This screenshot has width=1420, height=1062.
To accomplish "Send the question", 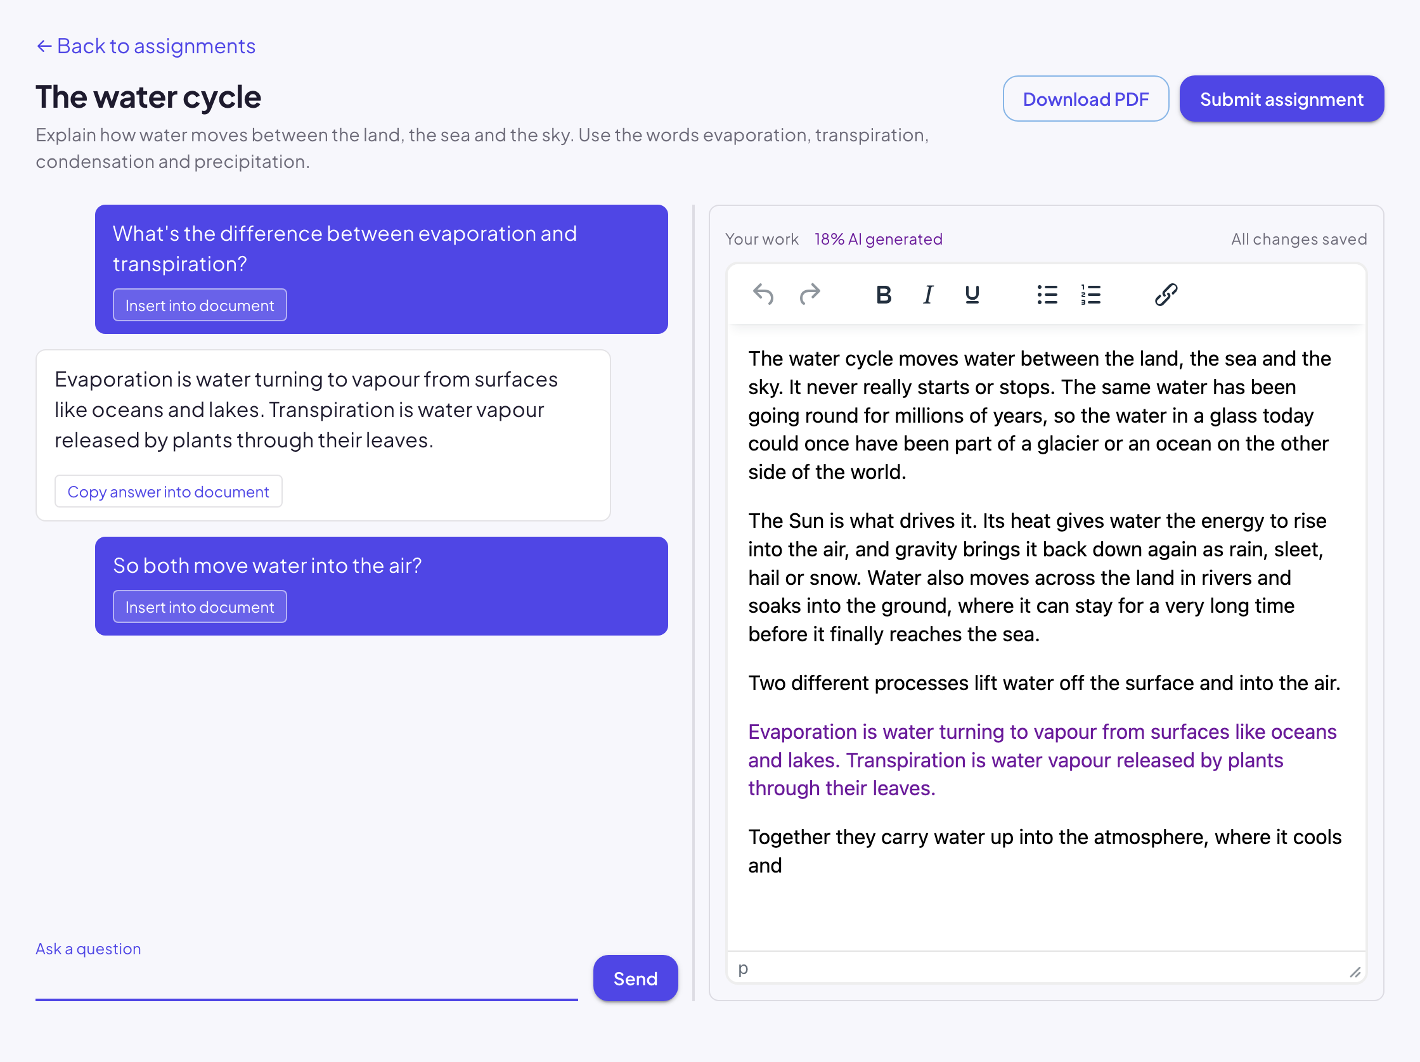I will click(635, 978).
